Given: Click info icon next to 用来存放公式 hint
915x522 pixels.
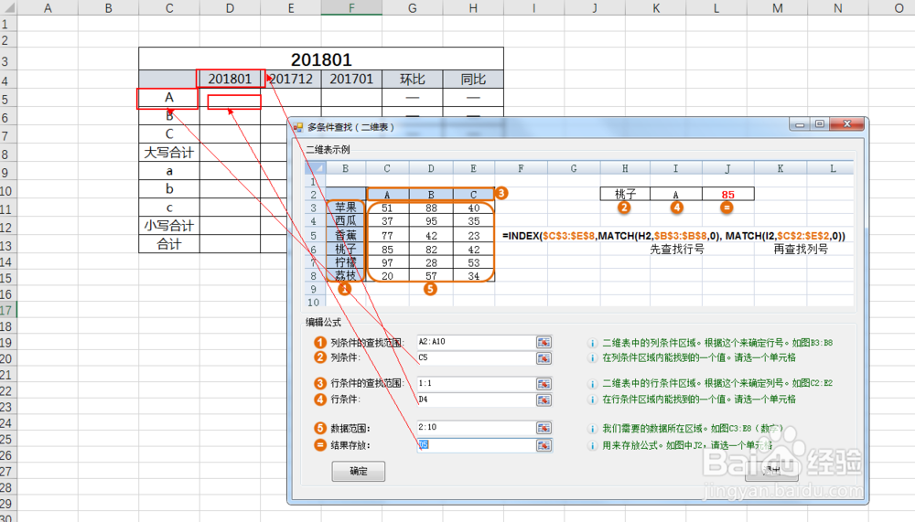Looking at the screenshot, I should click(x=592, y=445).
